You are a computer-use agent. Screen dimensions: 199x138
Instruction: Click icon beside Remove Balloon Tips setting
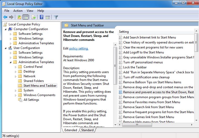coord(120,82)
